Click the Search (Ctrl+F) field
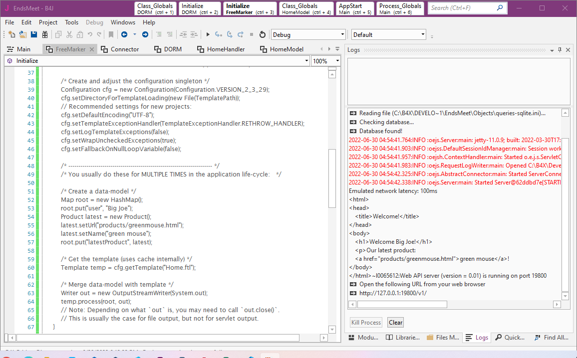This screenshot has width=577, height=358. 467,8
